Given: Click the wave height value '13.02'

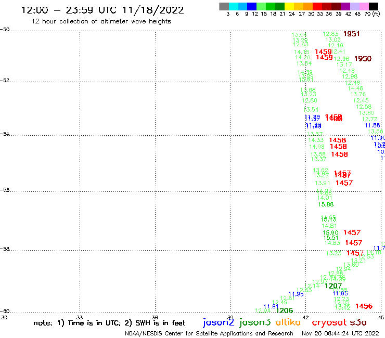Looking at the screenshot, I should point(333,40).
